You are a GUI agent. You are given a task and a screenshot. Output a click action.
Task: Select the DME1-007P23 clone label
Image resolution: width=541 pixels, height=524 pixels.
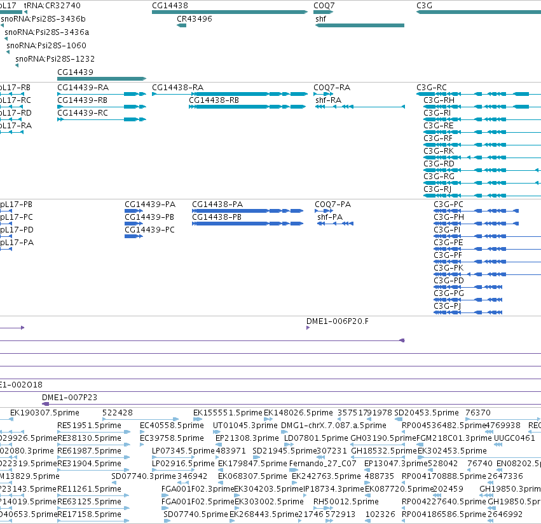click(x=70, y=398)
